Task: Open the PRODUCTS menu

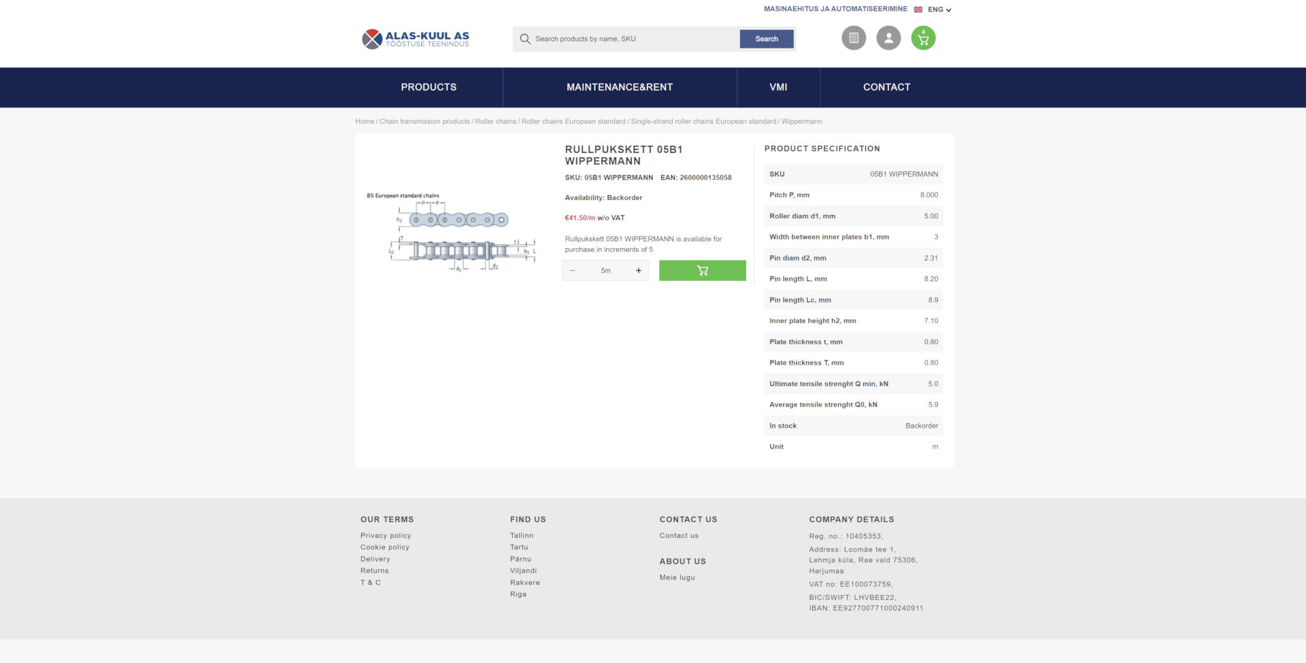Action: (x=429, y=87)
